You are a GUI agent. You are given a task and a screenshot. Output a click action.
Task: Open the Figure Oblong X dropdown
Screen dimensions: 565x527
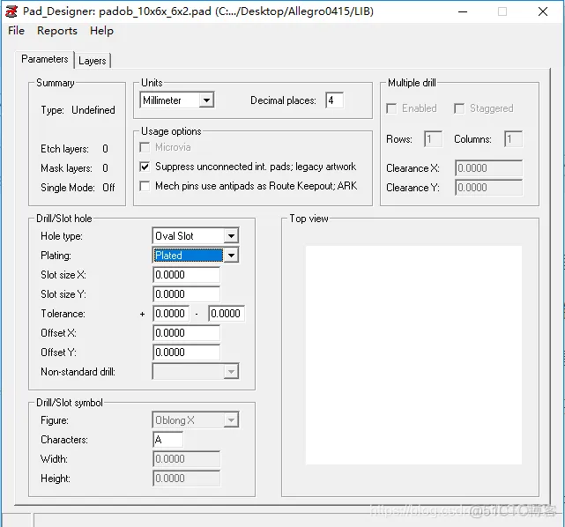point(196,420)
